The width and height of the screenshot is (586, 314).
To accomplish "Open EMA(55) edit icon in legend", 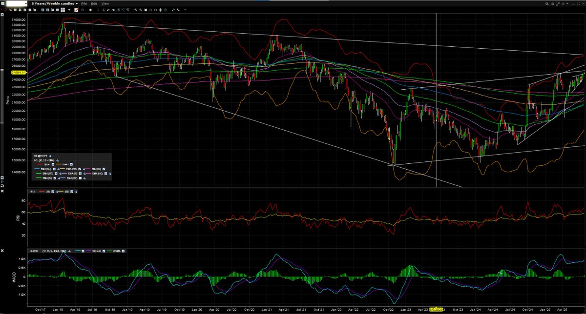I will tap(84, 174).
